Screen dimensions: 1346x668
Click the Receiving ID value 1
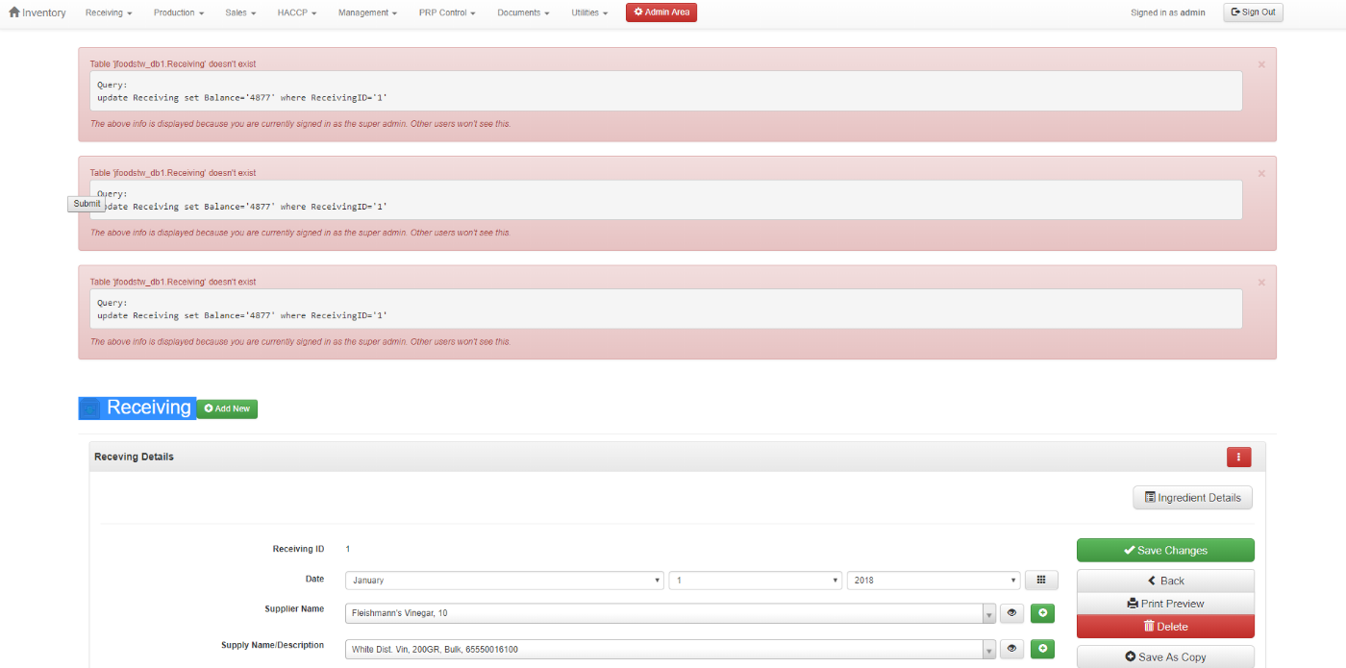[348, 549]
